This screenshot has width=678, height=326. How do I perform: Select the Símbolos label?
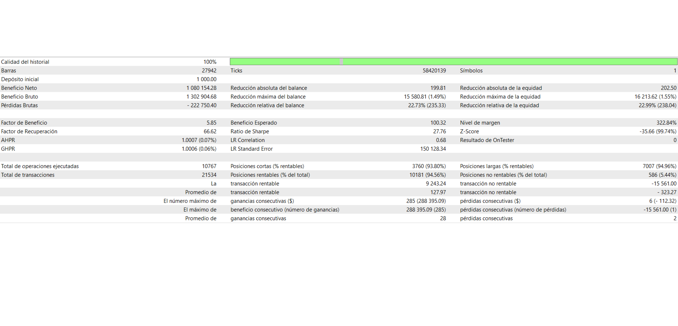[471, 71]
